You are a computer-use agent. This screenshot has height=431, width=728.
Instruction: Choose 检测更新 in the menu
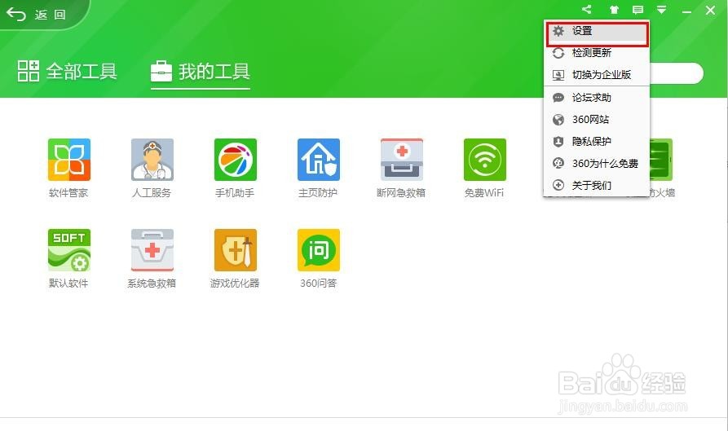[x=597, y=53]
